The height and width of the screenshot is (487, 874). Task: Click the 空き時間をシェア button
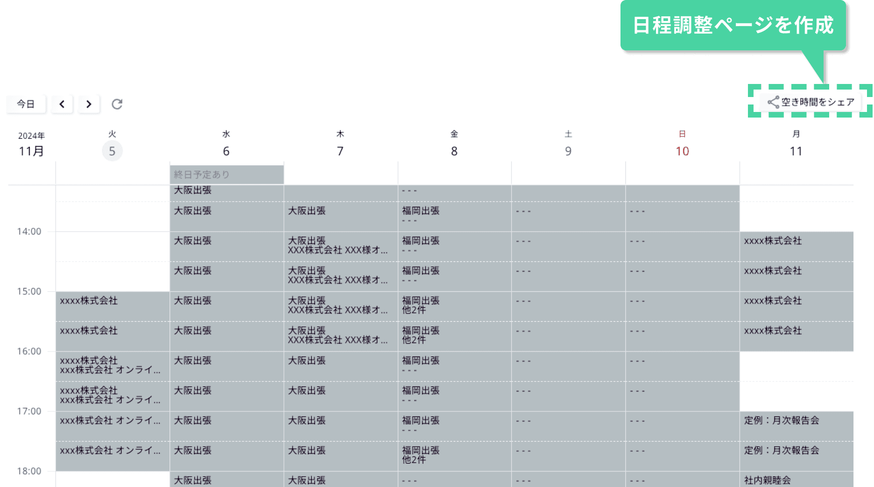click(x=811, y=102)
